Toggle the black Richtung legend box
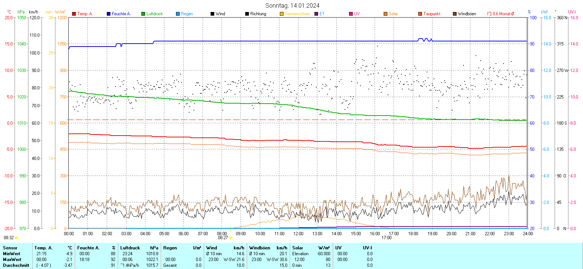This screenshot has width=583, height=269. pyautogui.click(x=247, y=14)
